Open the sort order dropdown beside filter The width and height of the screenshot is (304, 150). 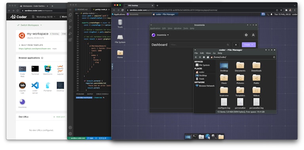pyautogui.click(x=236, y=45)
